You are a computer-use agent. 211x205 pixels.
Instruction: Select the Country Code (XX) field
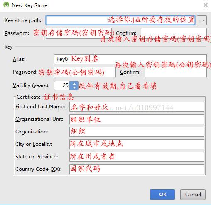137,169
